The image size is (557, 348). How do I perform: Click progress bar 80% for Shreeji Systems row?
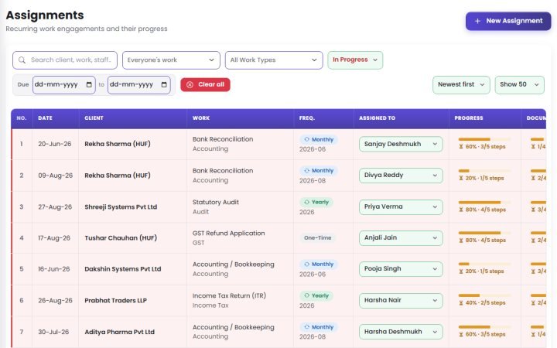point(484,202)
